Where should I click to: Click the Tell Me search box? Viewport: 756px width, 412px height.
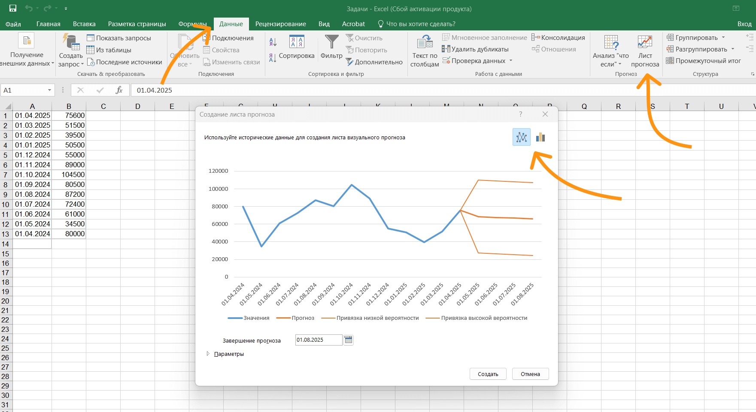[x=417, y=24]
